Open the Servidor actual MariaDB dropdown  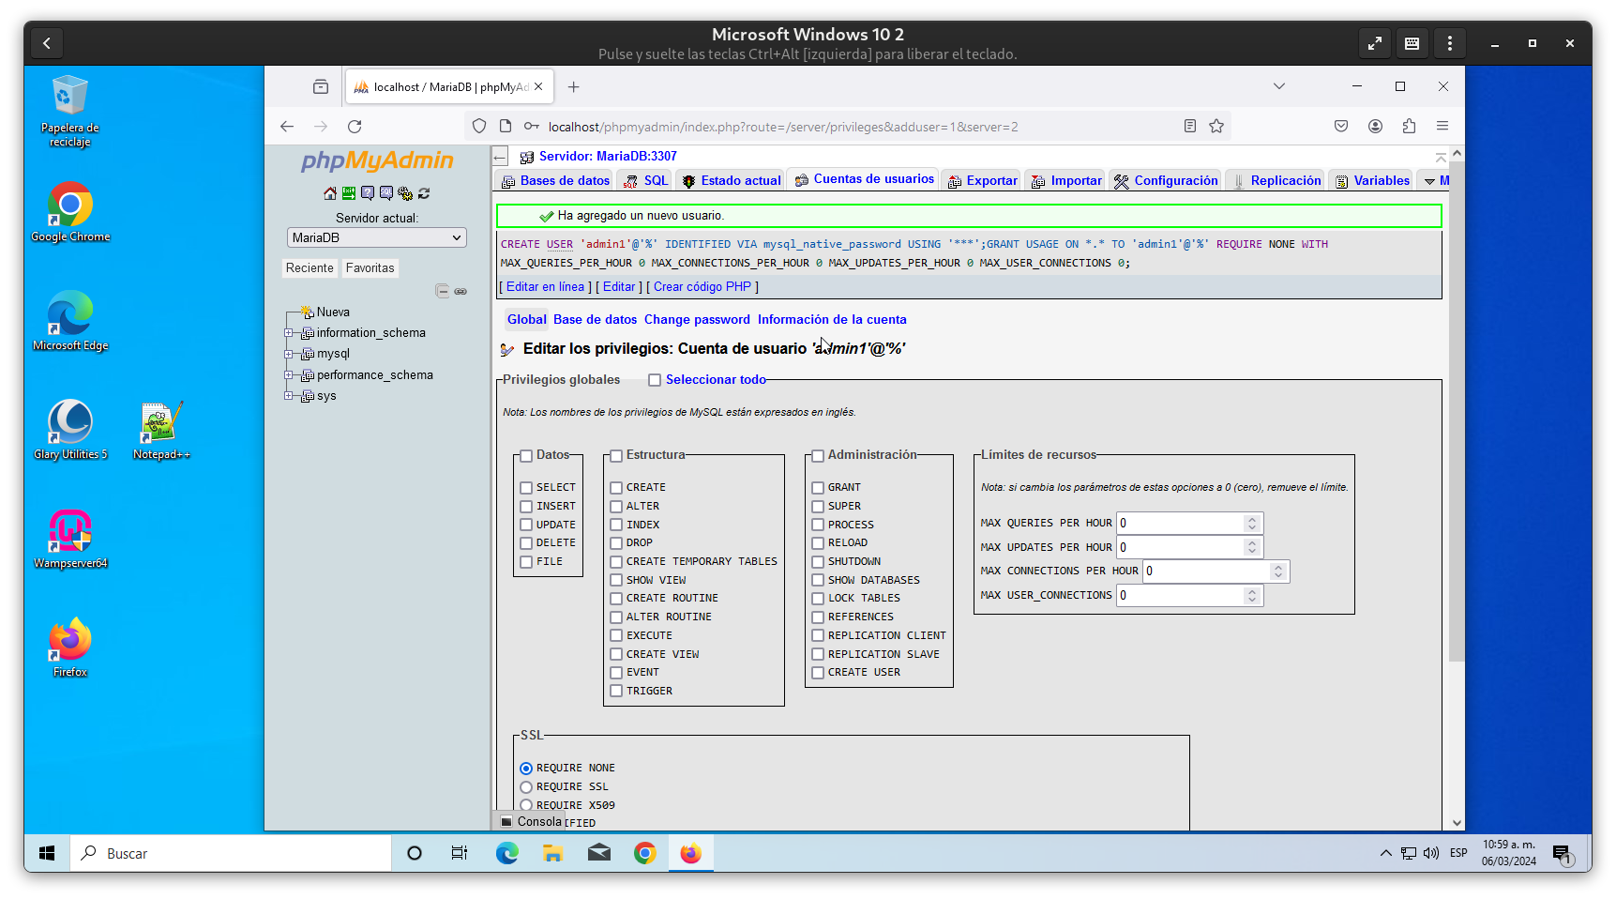pos(376,238)
